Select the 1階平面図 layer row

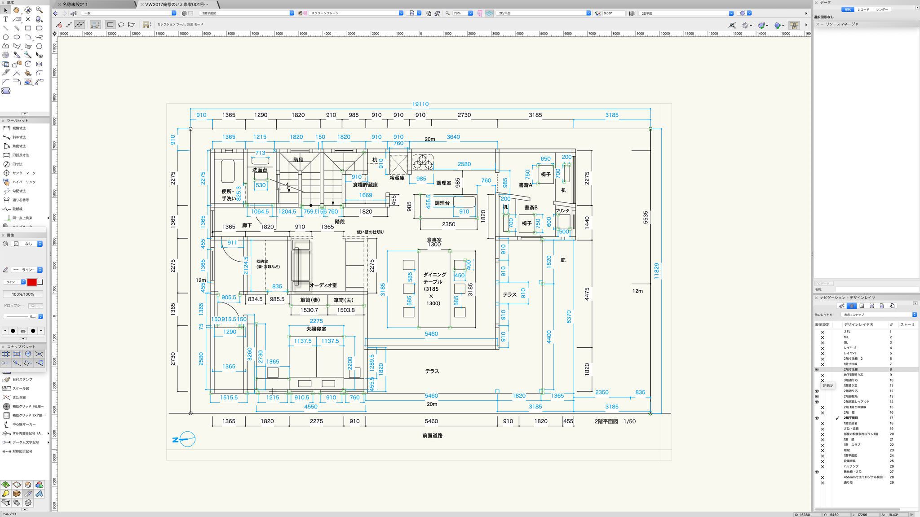tap(850, 456)
